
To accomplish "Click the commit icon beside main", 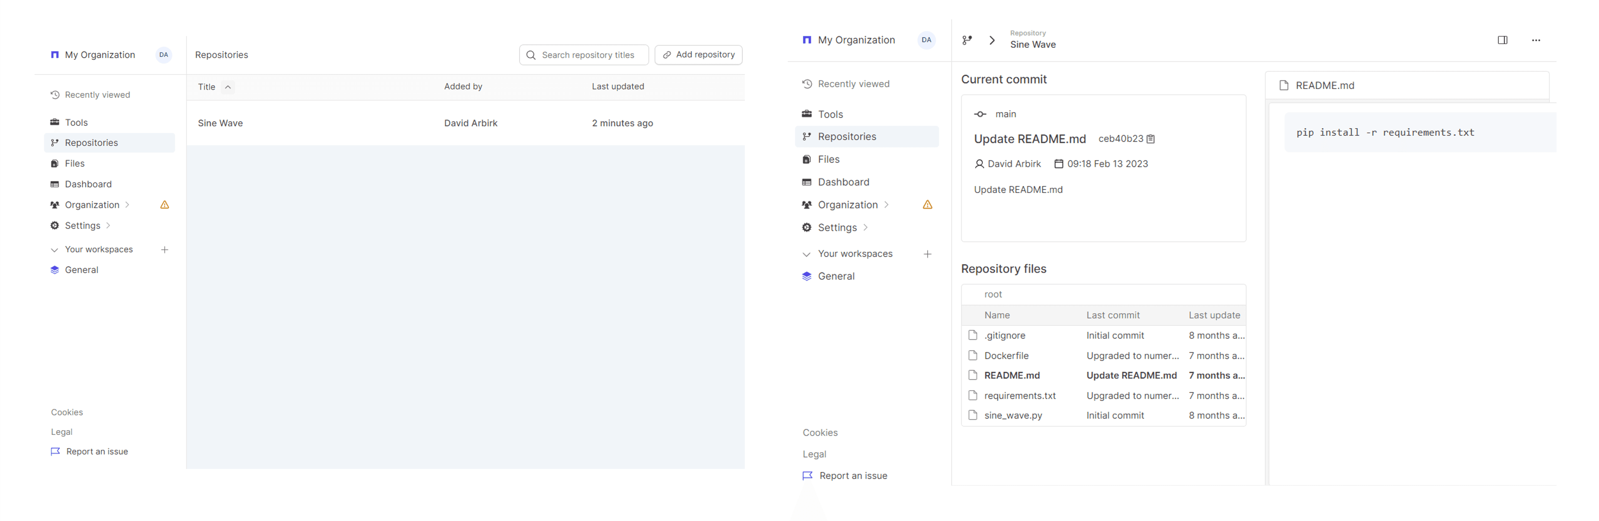I will pyautogui.click(x=980, y=114).
